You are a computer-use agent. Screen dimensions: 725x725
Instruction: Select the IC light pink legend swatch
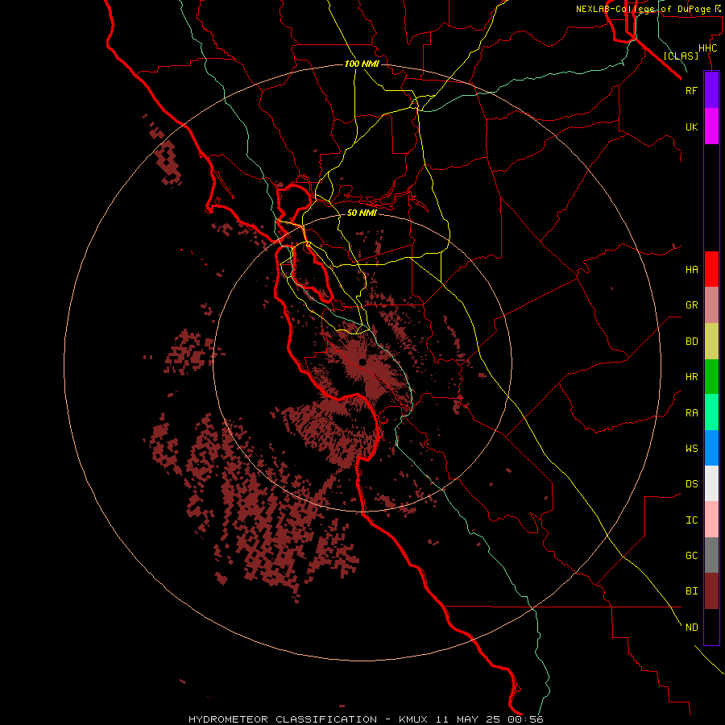(711, 520)
